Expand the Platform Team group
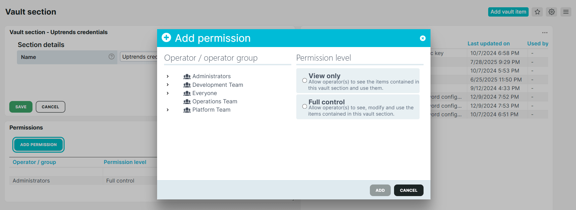Image resolution: width=576 pixels, height=210 pixels. click(168, 110)
